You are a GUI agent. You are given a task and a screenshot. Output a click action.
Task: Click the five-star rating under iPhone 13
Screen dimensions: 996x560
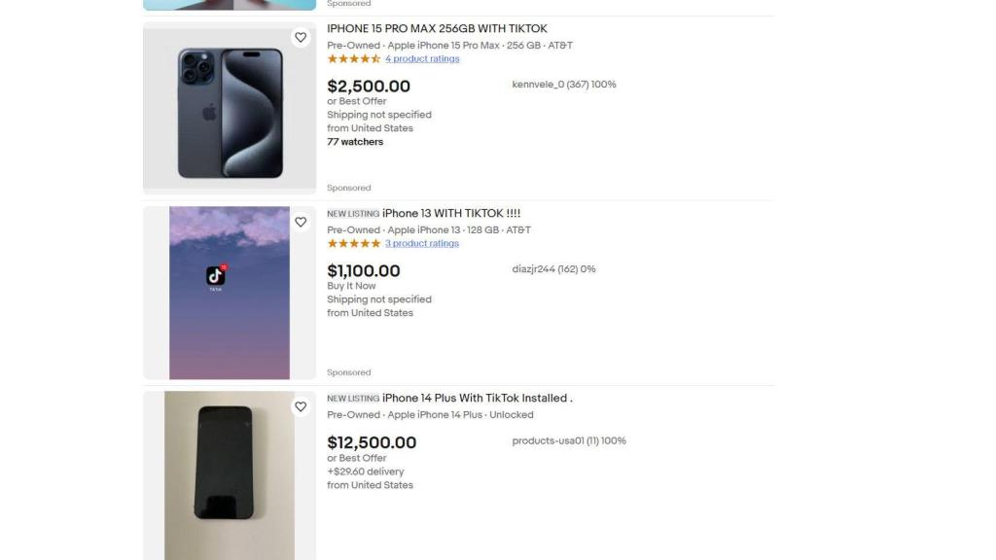tap(353, 243)
